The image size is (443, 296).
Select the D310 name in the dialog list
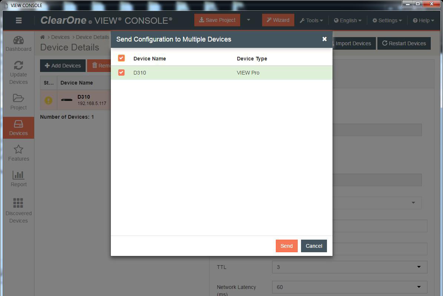[x=139, y=73]
